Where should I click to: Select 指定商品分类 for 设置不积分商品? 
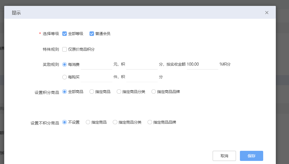(115, 122)
